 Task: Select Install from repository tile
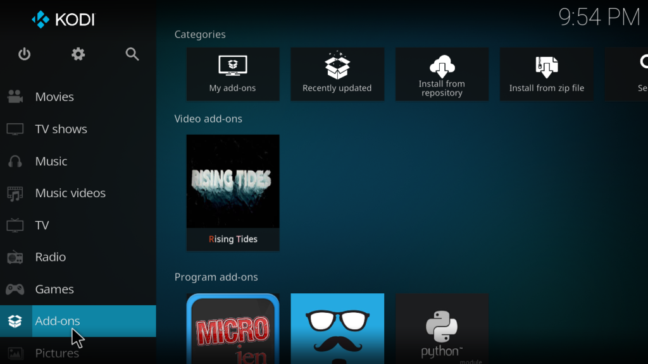pyautogui.click(x=442, y=74)
